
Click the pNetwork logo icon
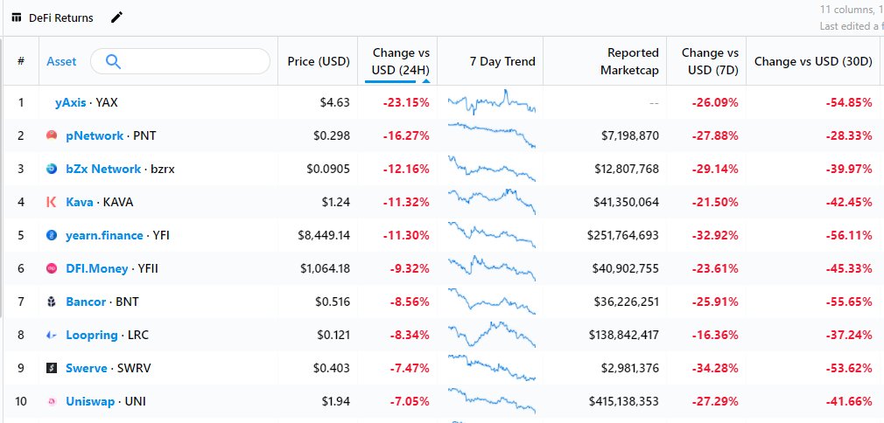click(52, 135)
